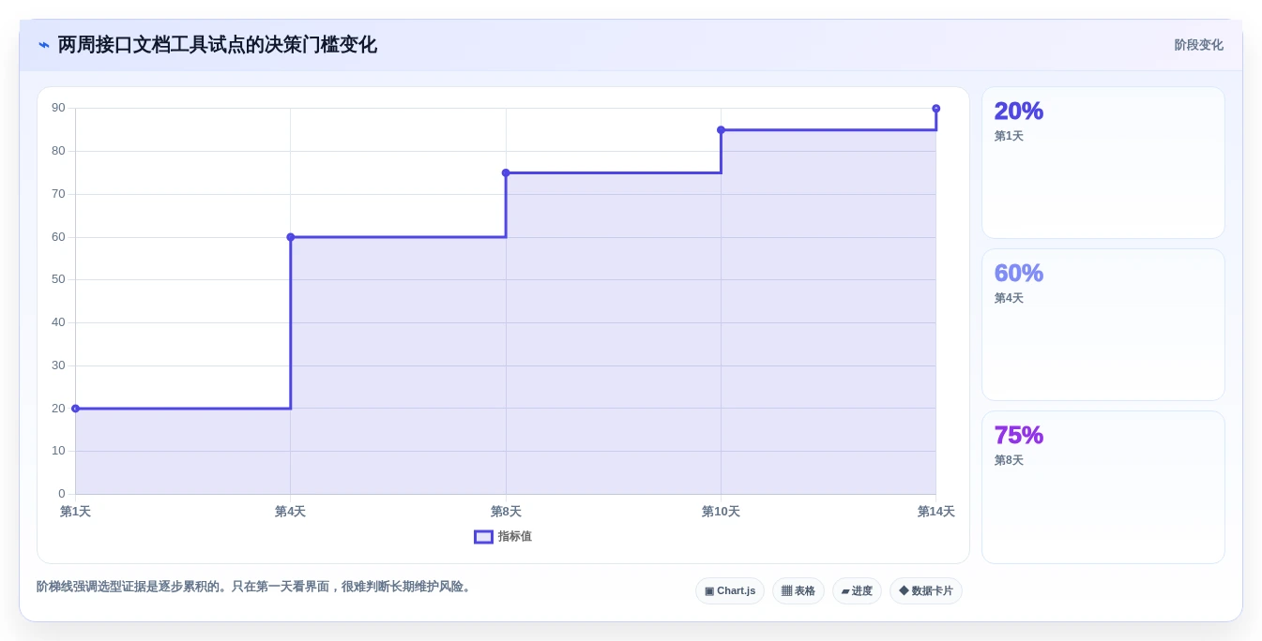This screenshot has width=1262, height=641.
Task: Click the 指标值 legend color box
Action: tap(483, 537)
